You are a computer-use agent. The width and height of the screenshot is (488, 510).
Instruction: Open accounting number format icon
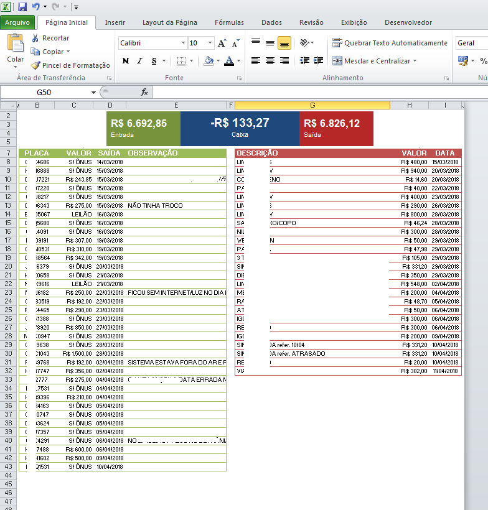click(x=463, y=61)
